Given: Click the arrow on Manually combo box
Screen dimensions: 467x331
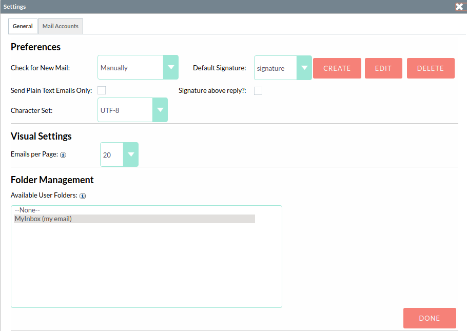Looking at the screenshot, I should pos(171,68).
